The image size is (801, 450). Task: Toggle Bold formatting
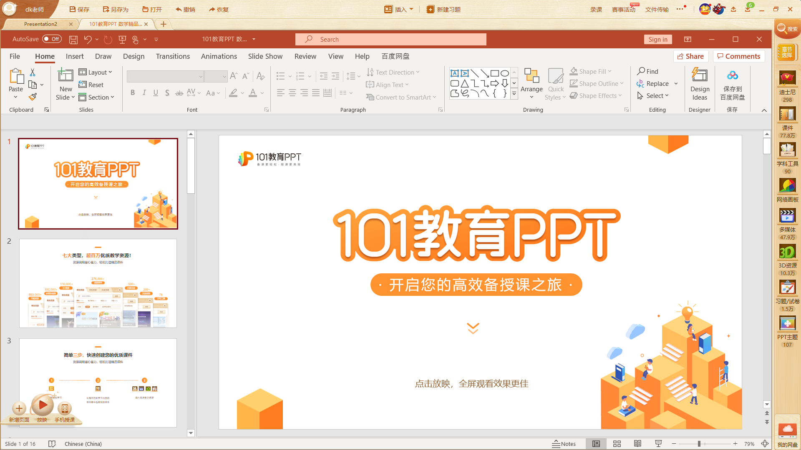[133, 93]
